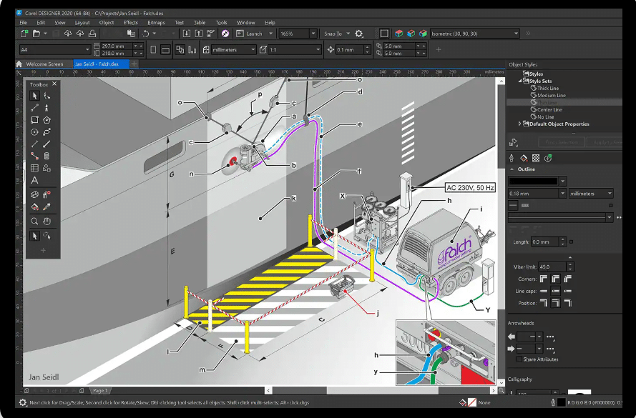The height and width of the screenshot is (418, 636).
Task: Select the Pan hand tool
Action: tap(47, 222)
